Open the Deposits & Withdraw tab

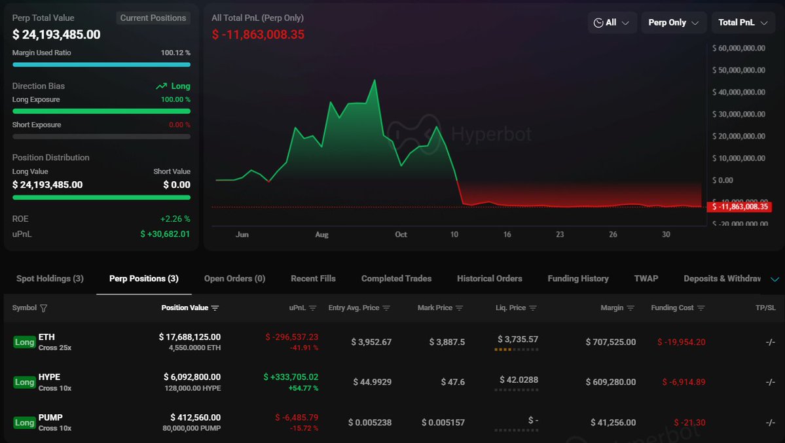click(x=722, y=278)
